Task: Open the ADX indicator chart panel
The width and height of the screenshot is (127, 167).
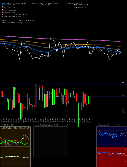Action: (x=15, y=137)
